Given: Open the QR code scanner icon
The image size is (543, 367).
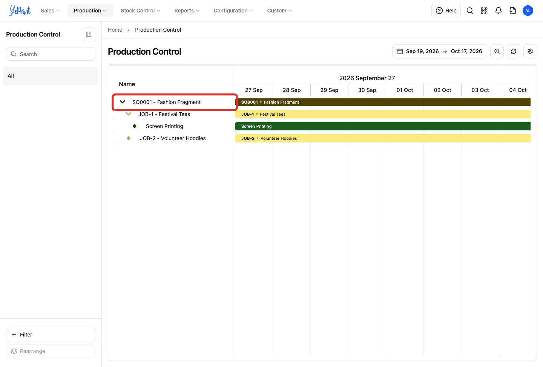Looking at the screenshot, I should pyautogui.click(x=484, y=11).
